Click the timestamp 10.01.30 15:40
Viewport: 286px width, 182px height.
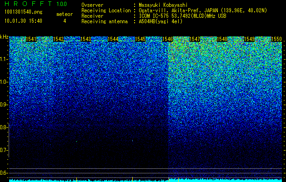(23, 21)
